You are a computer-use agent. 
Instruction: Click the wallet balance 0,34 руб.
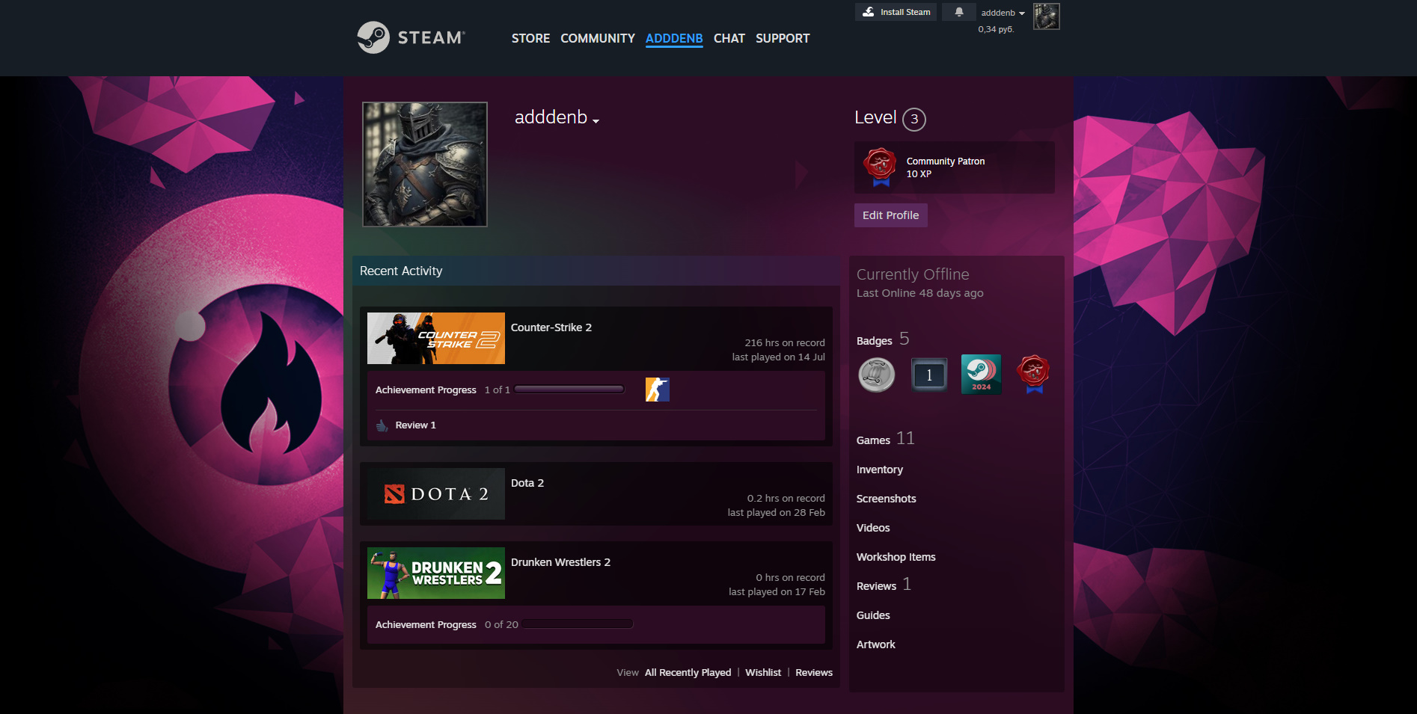(x=996, y=30)
